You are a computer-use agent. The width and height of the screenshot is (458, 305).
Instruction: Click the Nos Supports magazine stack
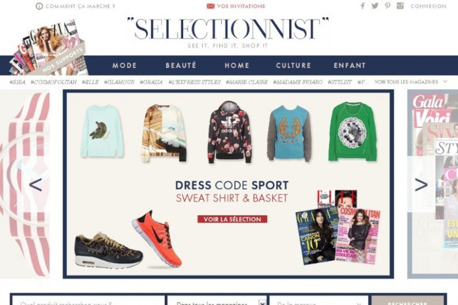point(49,48)
